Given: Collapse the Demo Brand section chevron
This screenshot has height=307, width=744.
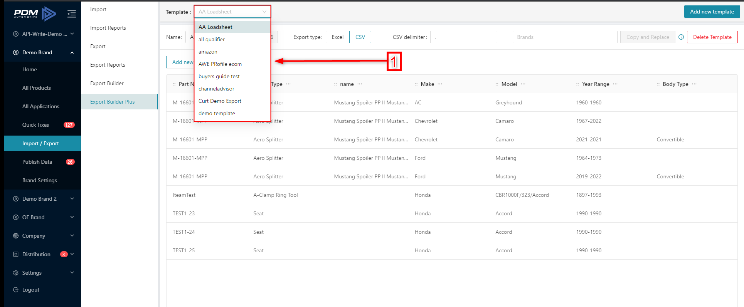Looking at the screenshot, I should pyautogui.click(x=72, y=52).
